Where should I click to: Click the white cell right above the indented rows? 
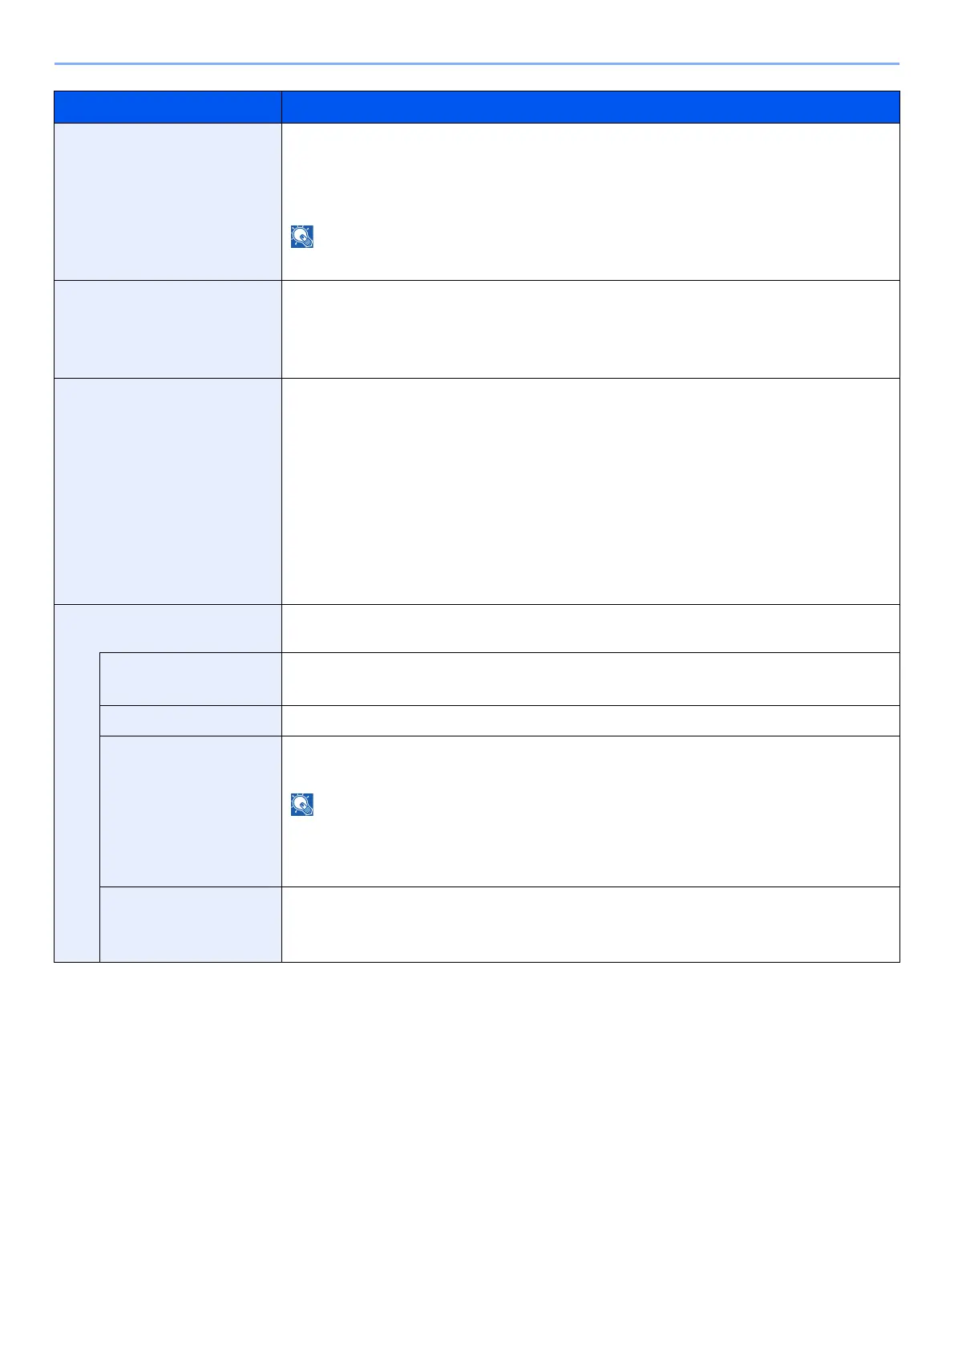tap(590, 628)
